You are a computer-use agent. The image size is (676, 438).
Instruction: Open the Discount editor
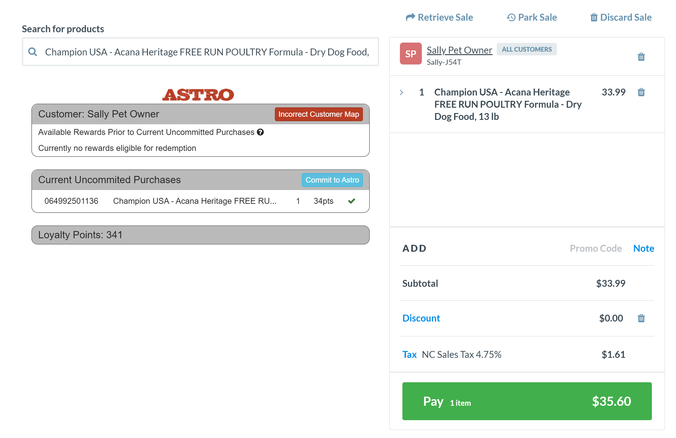tap(421, 318)
